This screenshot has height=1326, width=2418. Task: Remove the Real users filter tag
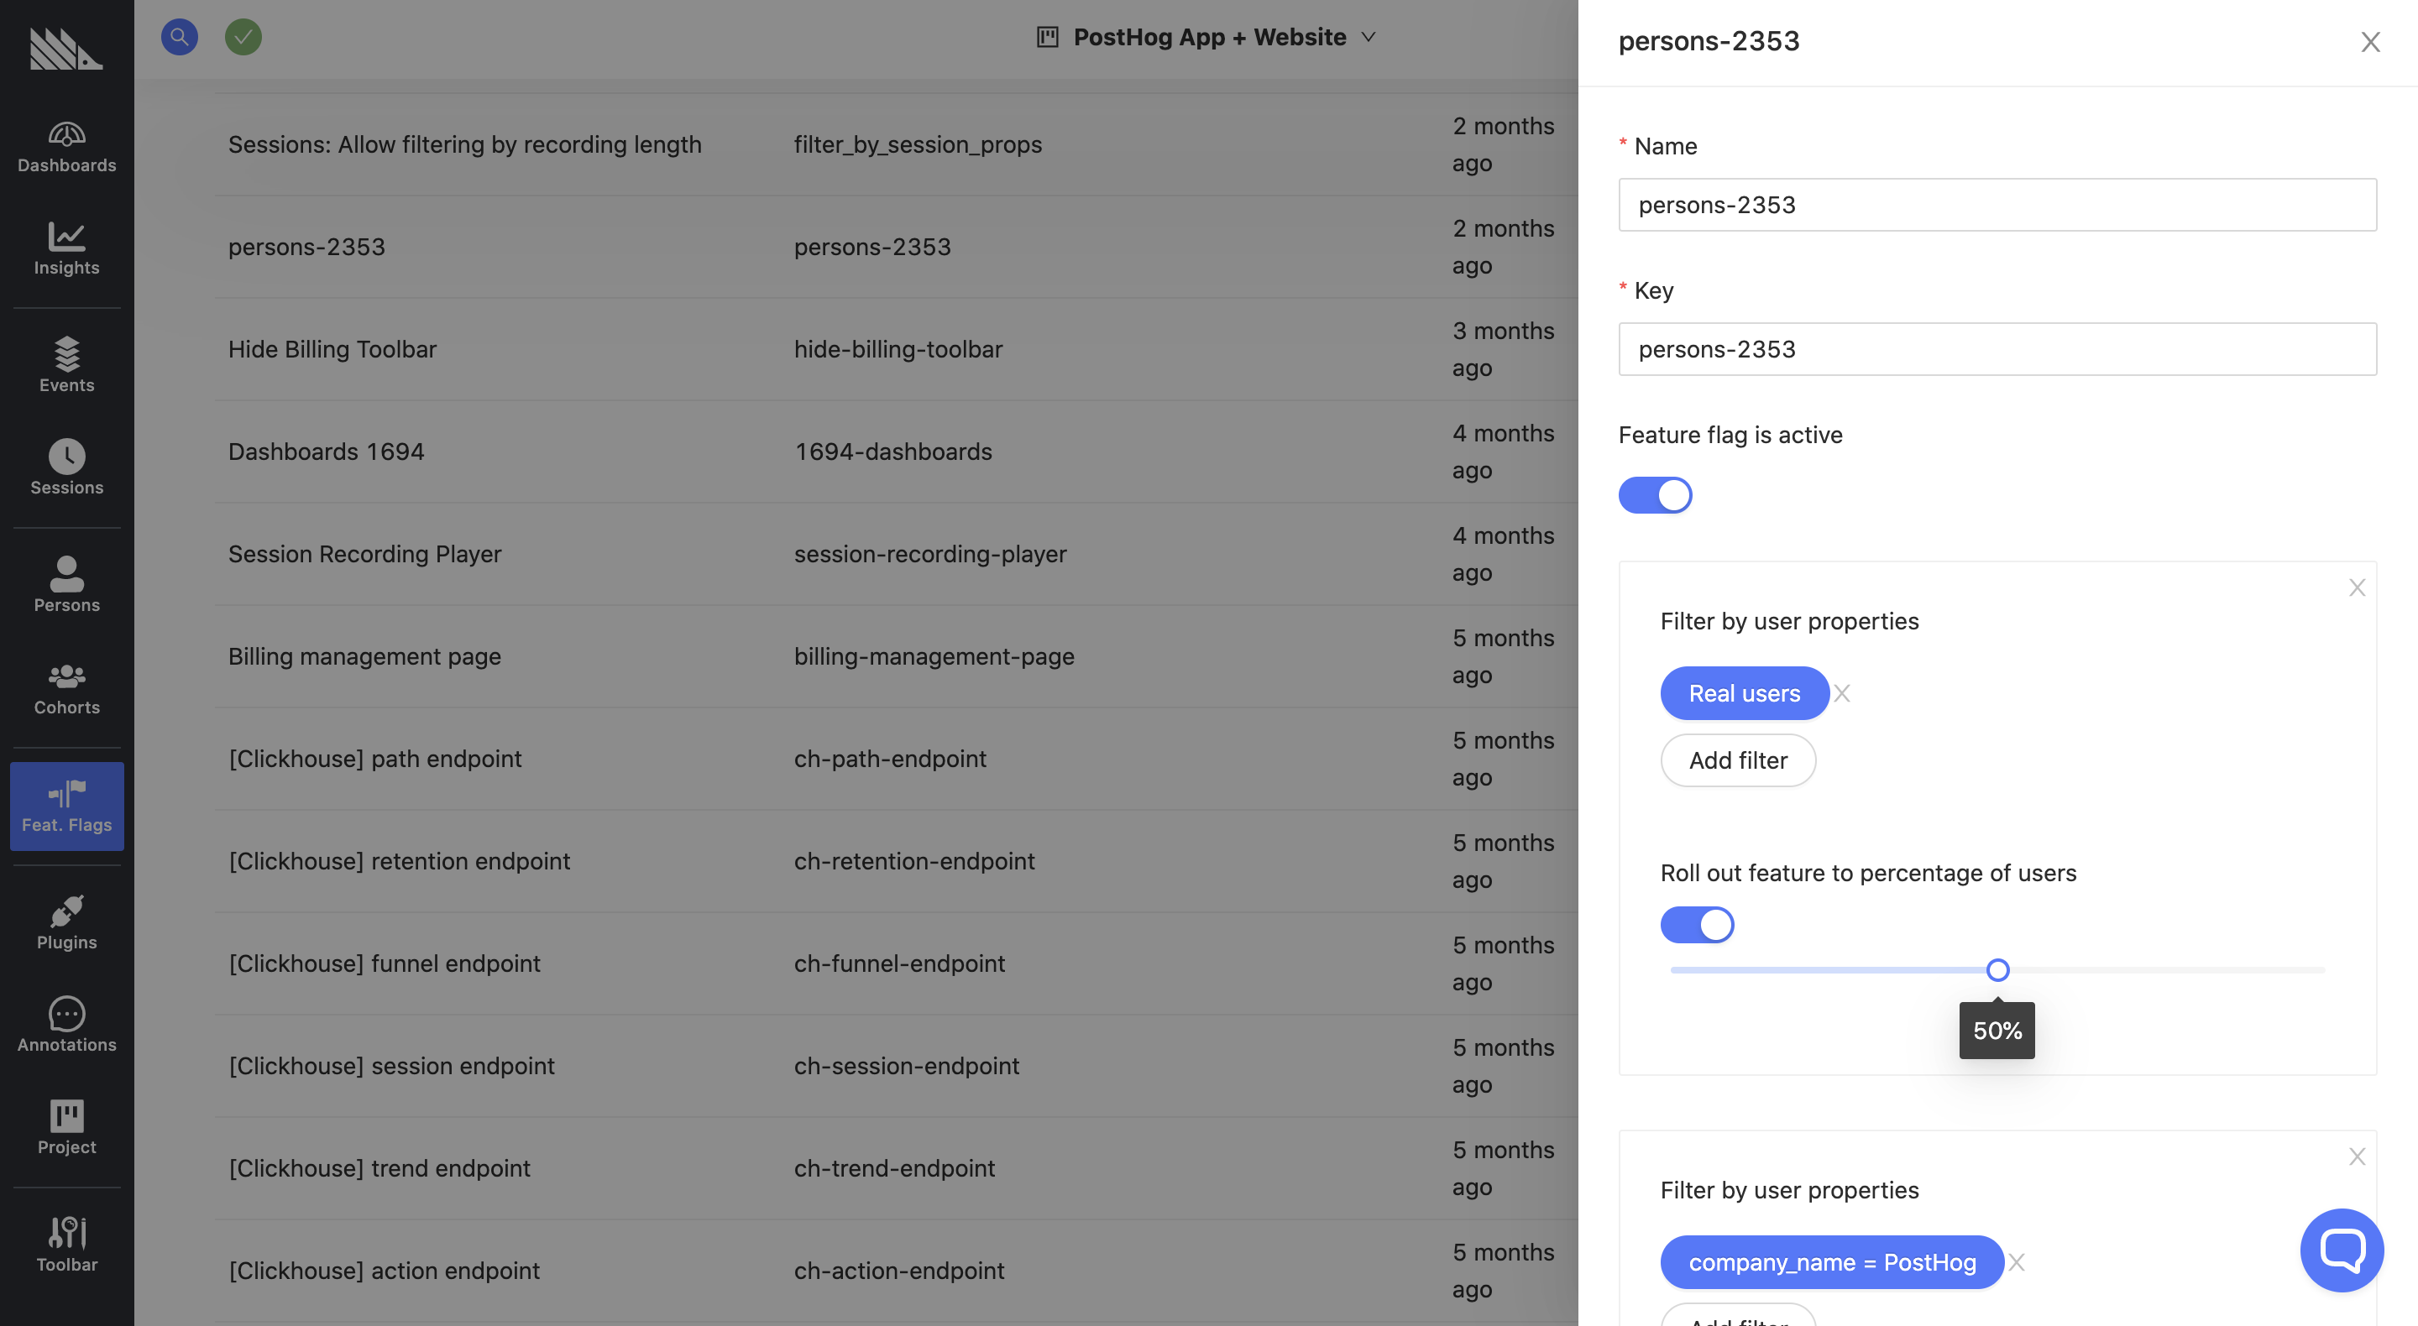point(1843,691)
